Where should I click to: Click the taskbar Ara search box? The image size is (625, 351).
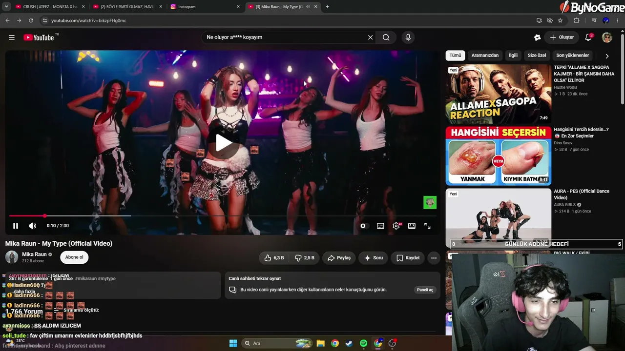pyautogui.click(x=277, y=343)
